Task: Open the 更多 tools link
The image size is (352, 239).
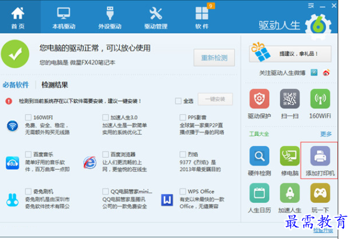Action: coord(326,134)
